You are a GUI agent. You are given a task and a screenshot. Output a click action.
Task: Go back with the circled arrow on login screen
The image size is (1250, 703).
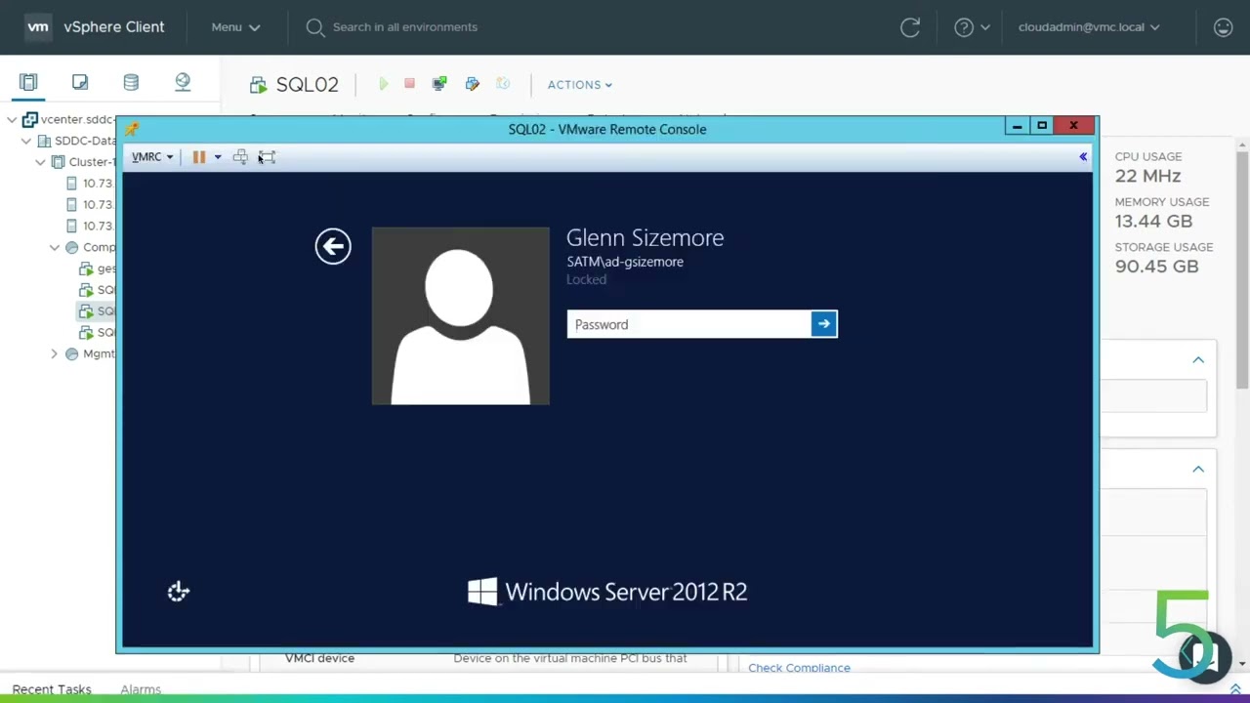click(x=333, y=246)
